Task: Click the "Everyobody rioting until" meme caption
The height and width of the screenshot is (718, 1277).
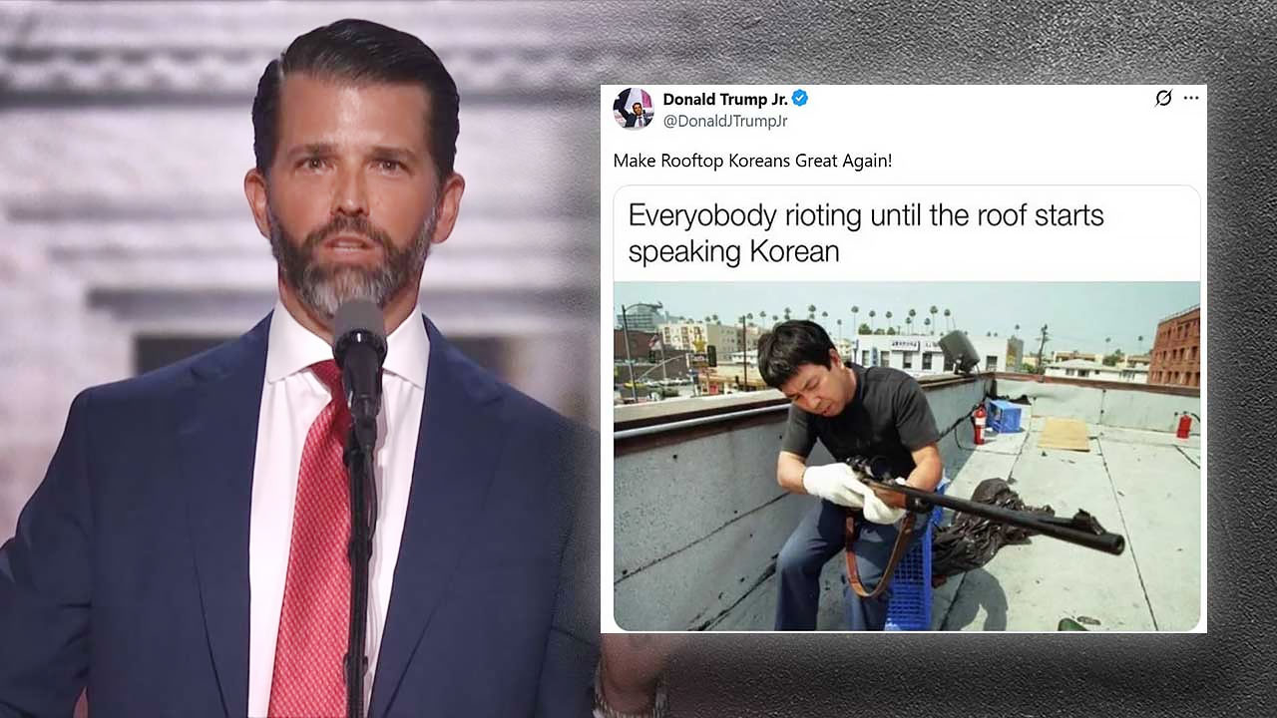Action: pyautogui.click(x=865, y=232)
